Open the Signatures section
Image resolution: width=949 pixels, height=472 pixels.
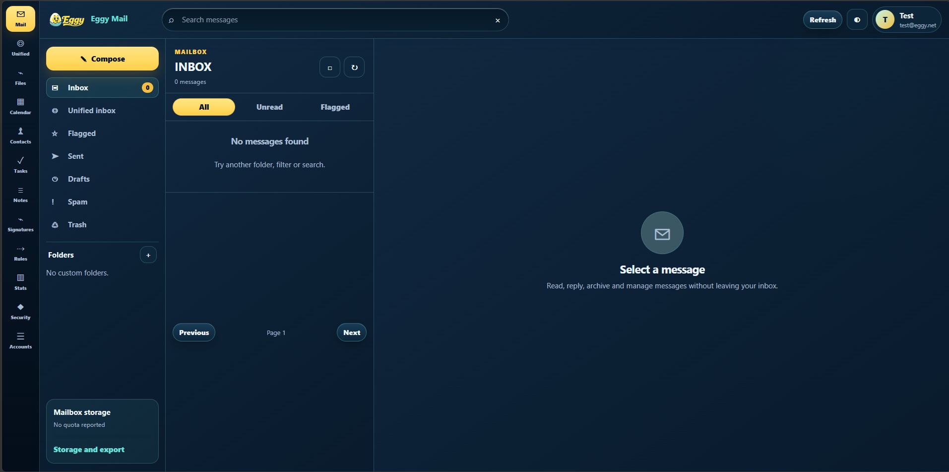tap(20, 224)
